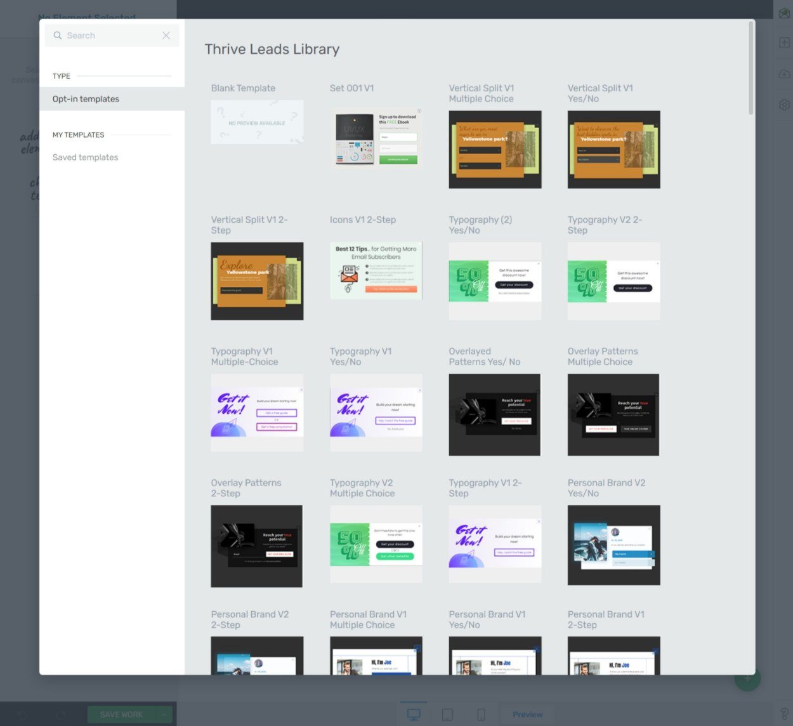The image size is (793, 726).
Task: Open the cloud templates icon in right sidebar
Action: pos(784,74)
